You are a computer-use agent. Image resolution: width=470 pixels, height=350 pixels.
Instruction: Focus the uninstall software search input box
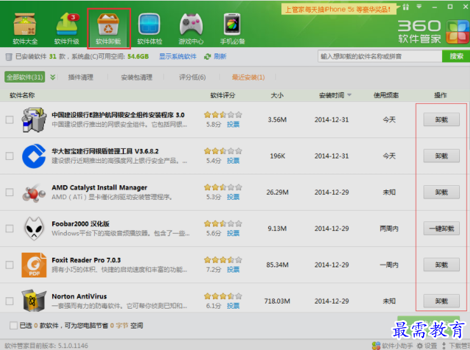(x=380, y=57)
